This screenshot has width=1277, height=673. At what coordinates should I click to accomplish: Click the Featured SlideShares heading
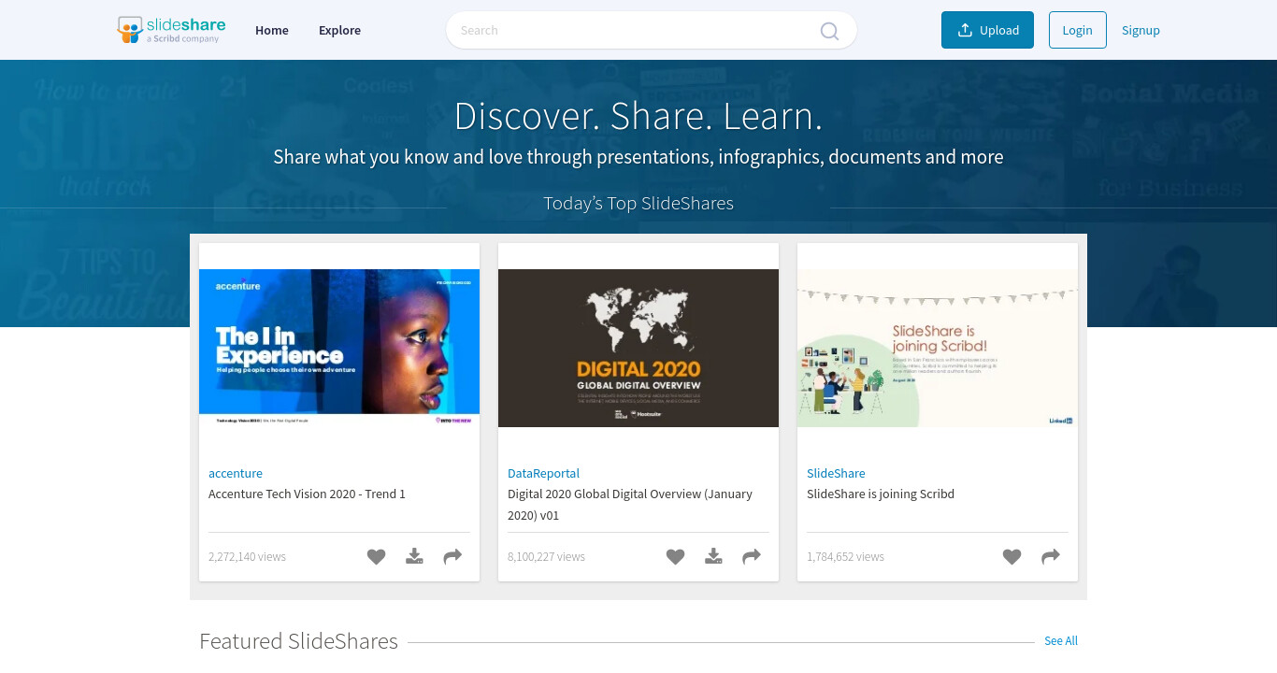click(x=298, y=641)
